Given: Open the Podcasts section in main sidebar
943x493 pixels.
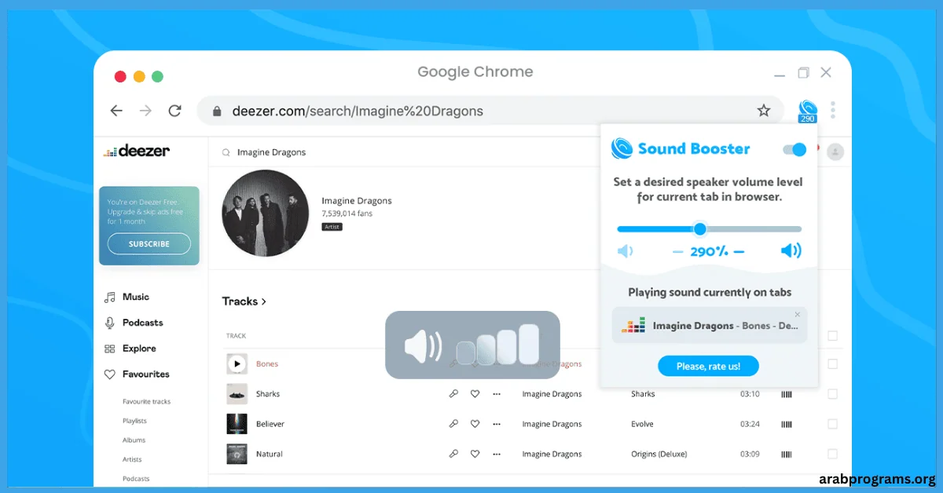Looking at the screenshot, I should pyautogui.click(x=142, y=323).
